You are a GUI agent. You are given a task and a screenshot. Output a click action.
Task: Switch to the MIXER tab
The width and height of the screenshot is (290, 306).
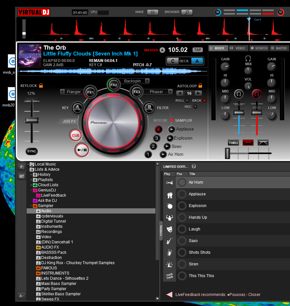point(218,48)
